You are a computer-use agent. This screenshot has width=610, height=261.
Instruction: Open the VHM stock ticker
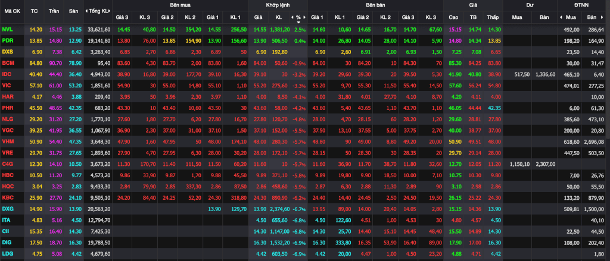pos(7,141)
